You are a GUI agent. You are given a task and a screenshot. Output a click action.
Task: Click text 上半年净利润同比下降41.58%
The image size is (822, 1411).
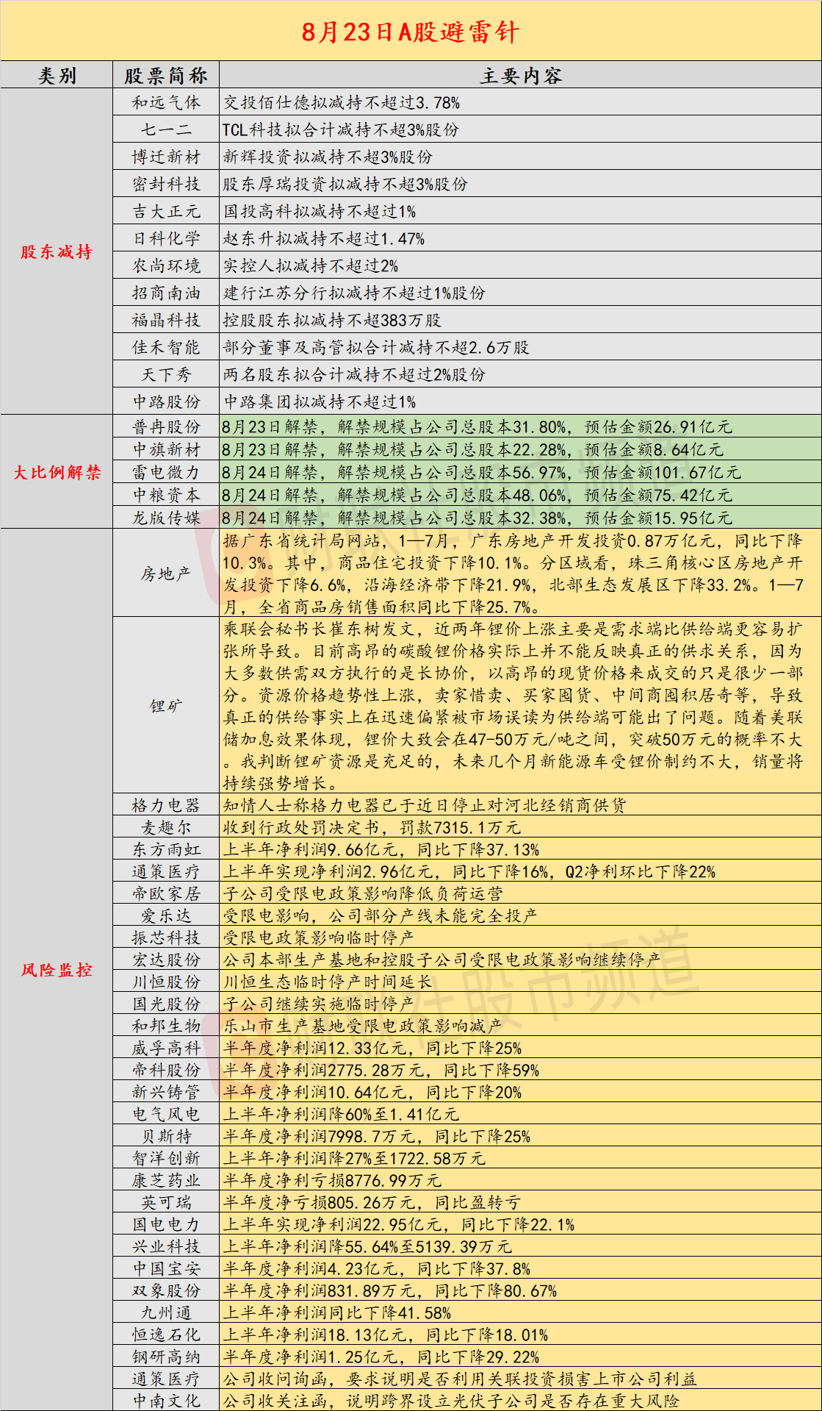337,1313
